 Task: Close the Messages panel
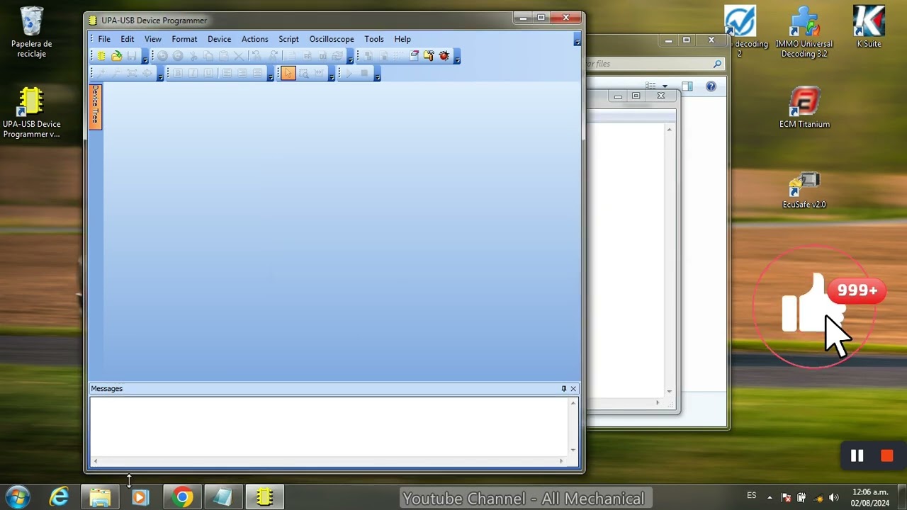click(573, 388)
